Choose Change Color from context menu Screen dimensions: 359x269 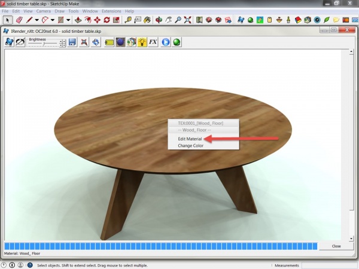click(x=190, y=145)
